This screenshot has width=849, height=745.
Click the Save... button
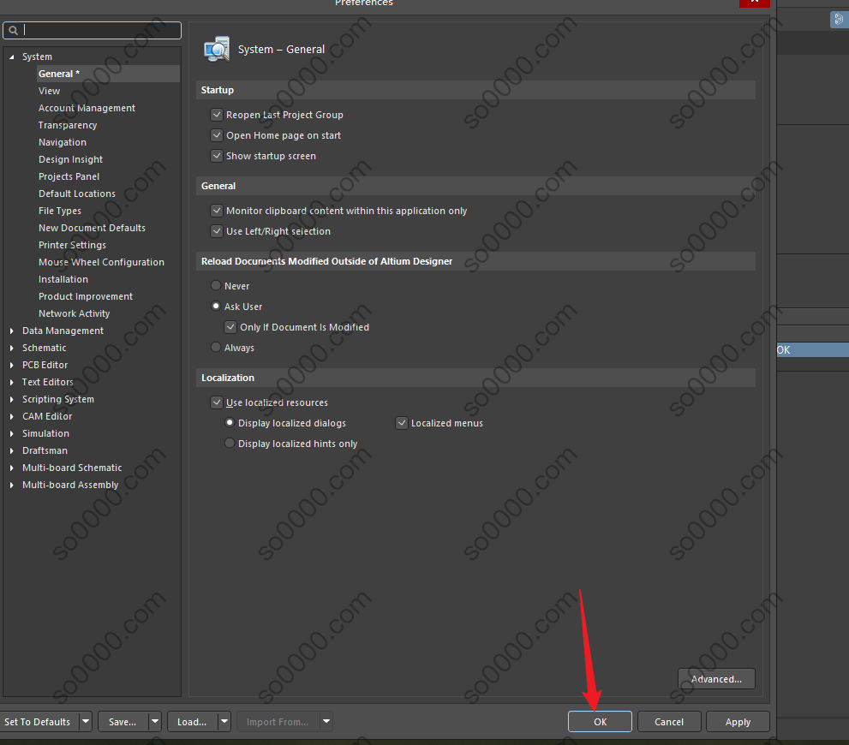point(123,721)
